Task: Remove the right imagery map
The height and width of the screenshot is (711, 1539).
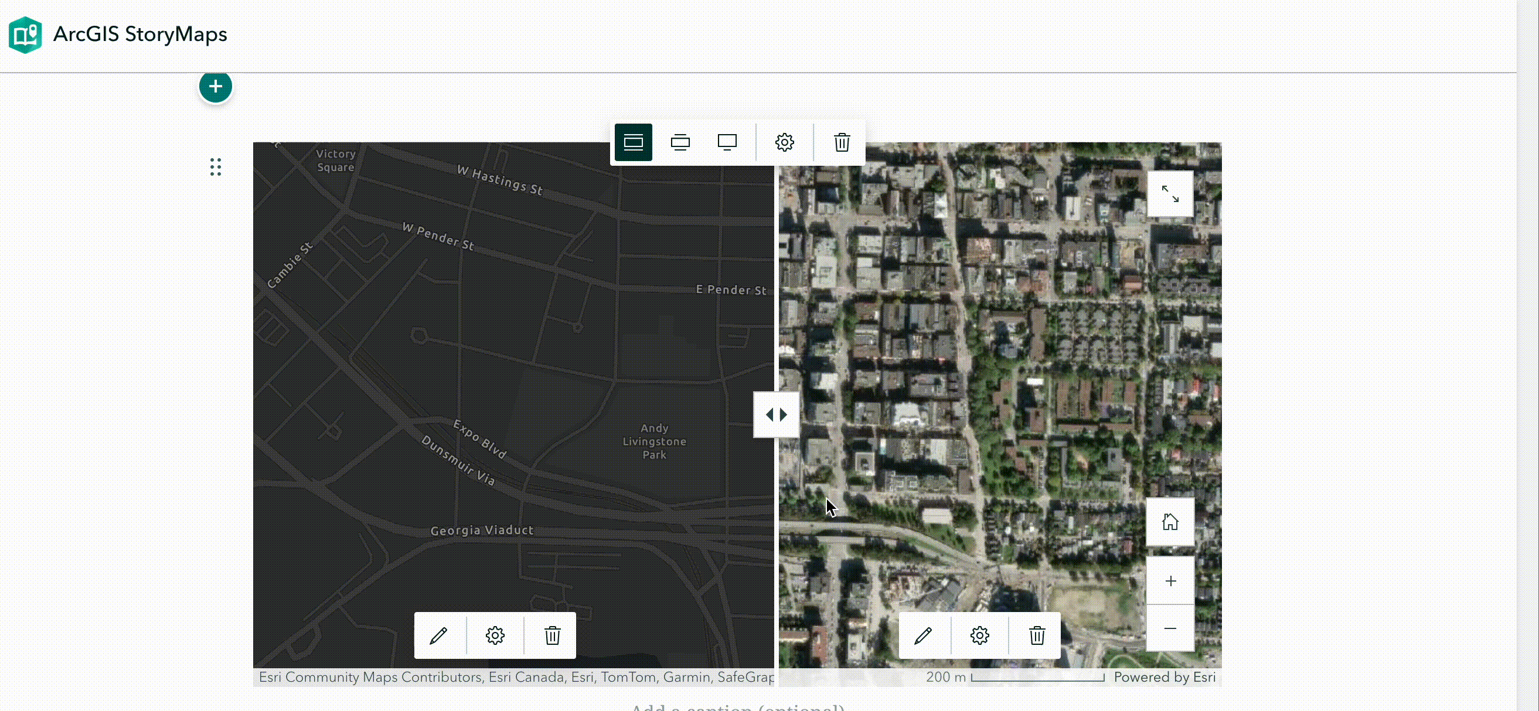Action: 1037,635
